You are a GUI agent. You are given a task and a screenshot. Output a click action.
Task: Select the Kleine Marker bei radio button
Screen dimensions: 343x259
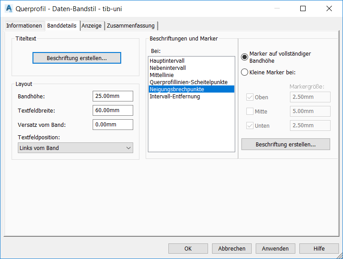click(x=245, y=72)
